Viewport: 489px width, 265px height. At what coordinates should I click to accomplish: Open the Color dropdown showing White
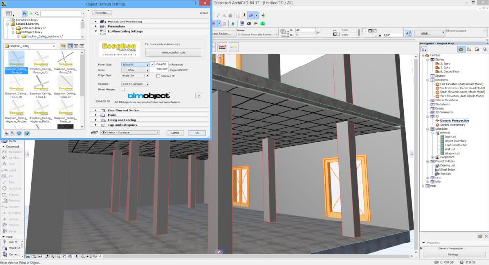coord(135,70)
